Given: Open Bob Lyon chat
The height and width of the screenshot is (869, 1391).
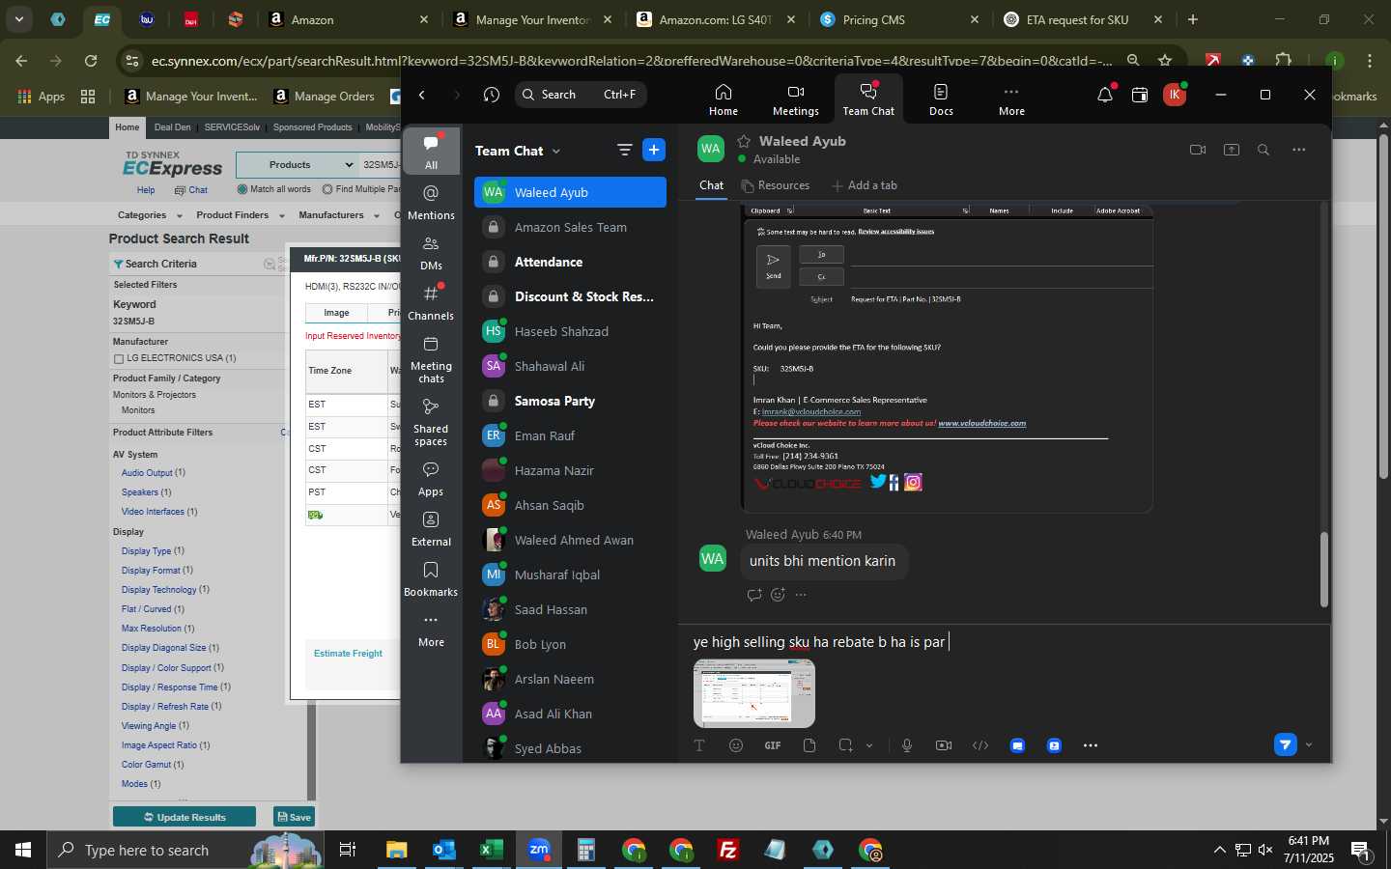Looking at the screenshot, I should [x=570, y=644].
